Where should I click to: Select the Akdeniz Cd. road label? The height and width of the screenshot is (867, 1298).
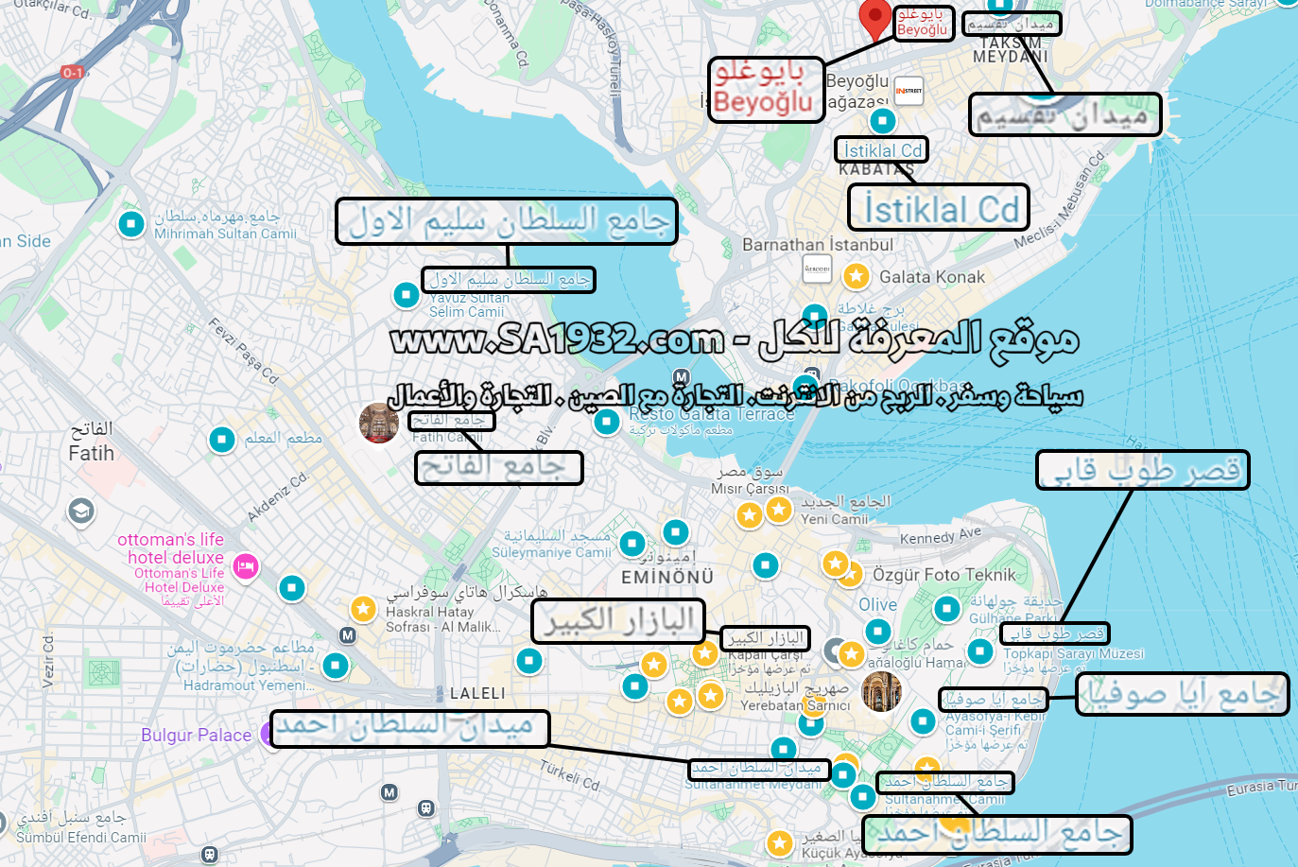(278, 497)
